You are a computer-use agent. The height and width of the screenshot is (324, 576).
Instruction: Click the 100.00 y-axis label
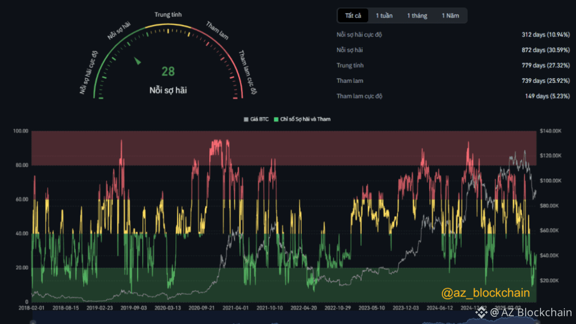[21, 131]
